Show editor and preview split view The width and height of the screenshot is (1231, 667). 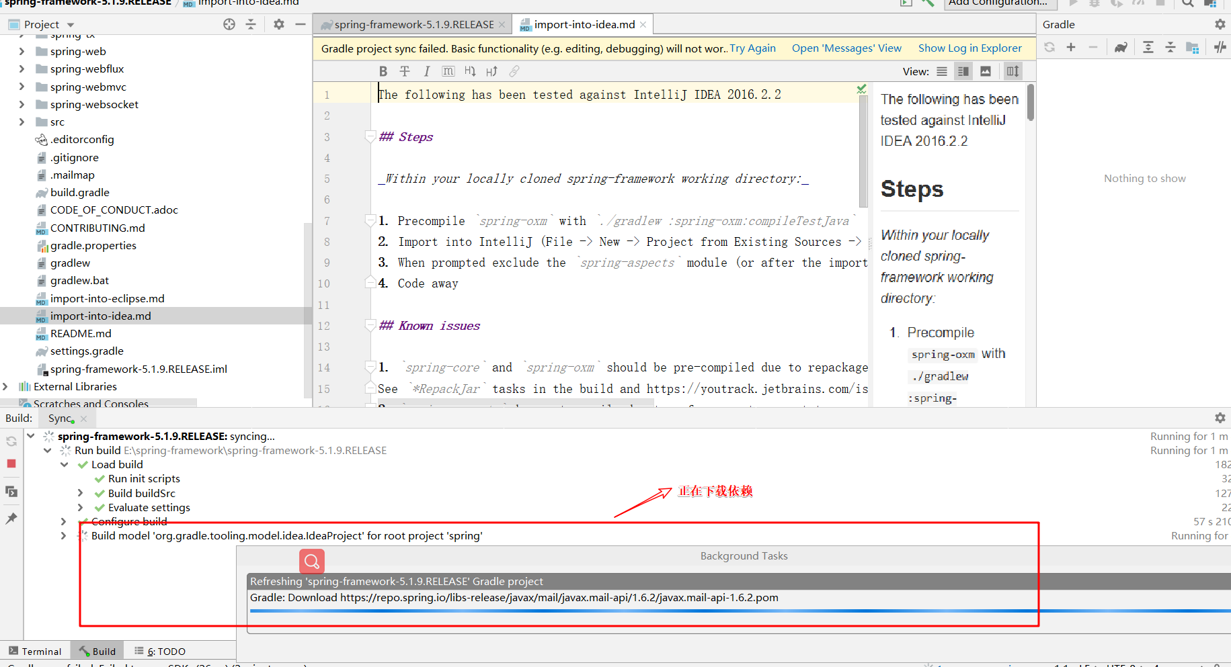pyautogui.click(x=963, y=71)
